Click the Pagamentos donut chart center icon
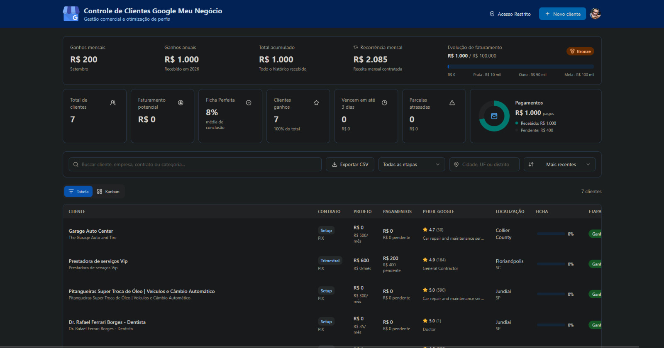Screen dimensions: 664x348 pos(494,116)
